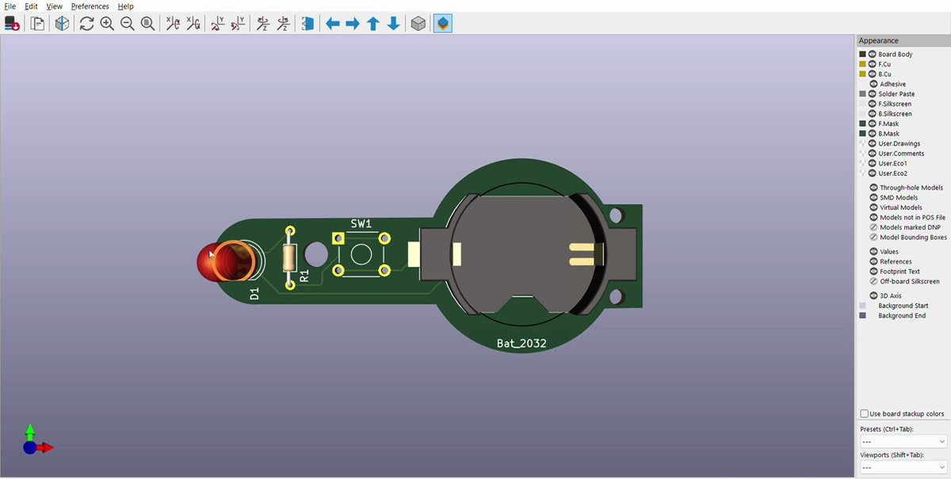Image resolution: width=951 pixels, height=479 pixels.
Task: Click the User.Eco2 layer label
Action: 893,173
